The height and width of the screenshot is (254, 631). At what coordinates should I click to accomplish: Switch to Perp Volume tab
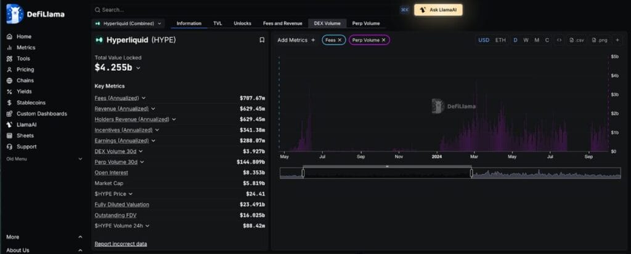point(366,23)
